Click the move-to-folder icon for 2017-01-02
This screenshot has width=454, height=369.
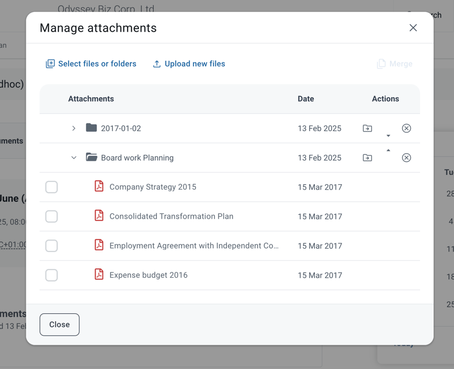368,128
